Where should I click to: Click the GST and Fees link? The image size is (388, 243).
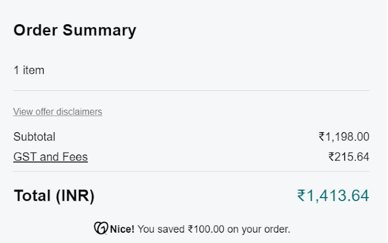click(50, 157)
